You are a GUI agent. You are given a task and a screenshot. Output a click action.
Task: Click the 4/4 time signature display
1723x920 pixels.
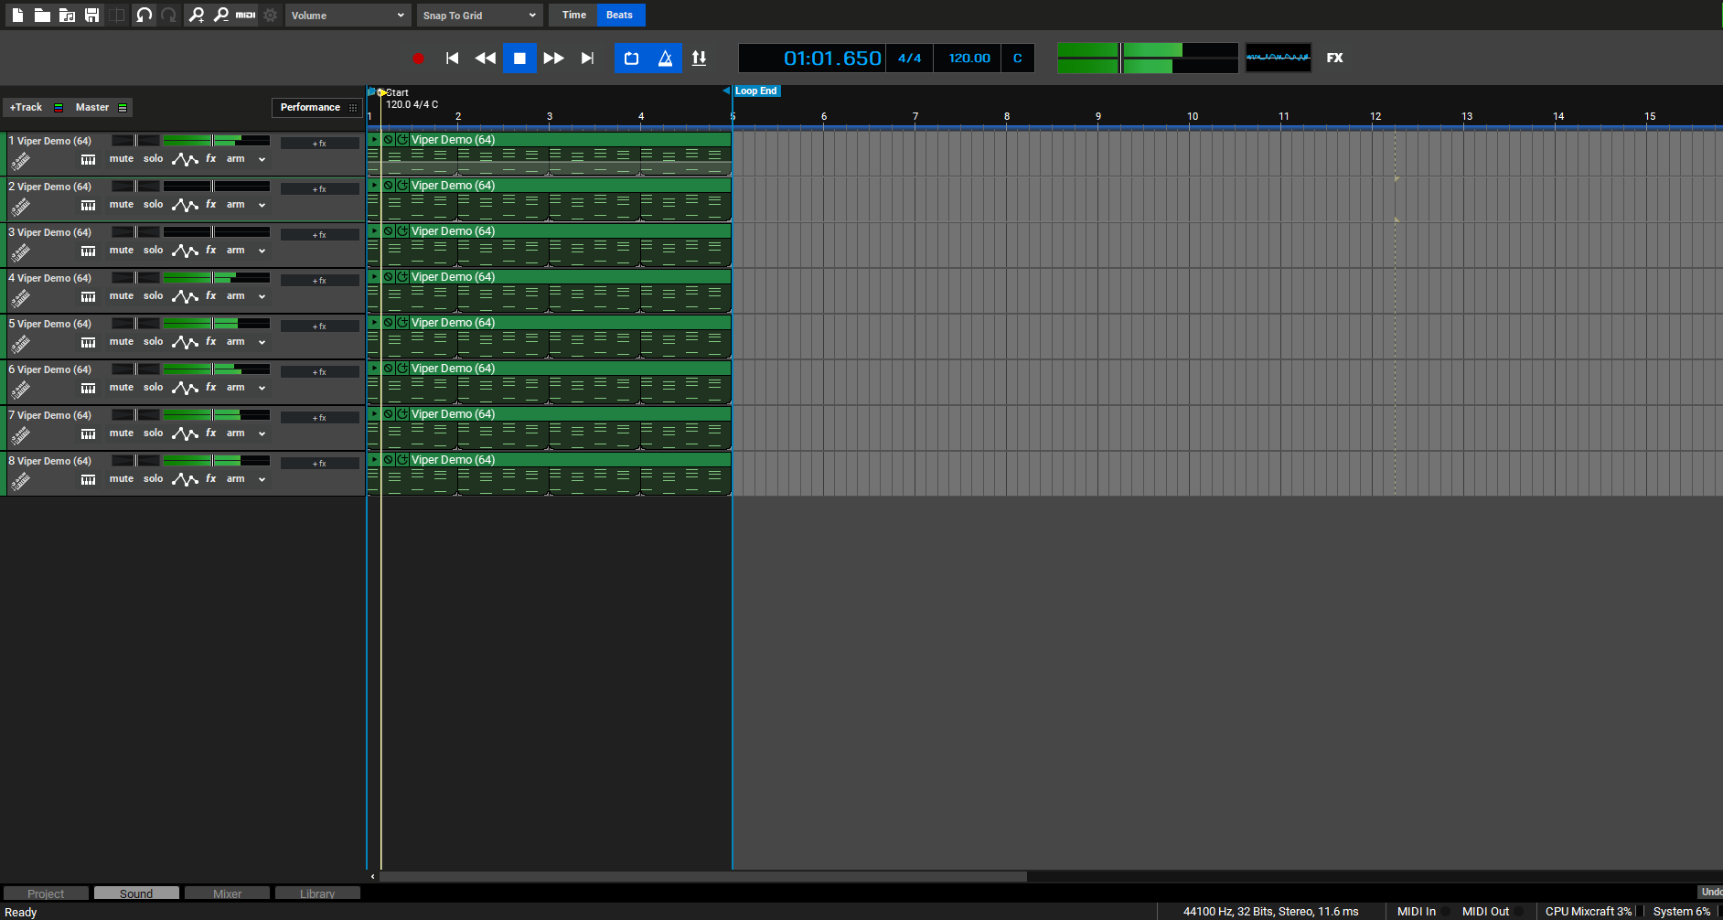click(x=909, y=58)
